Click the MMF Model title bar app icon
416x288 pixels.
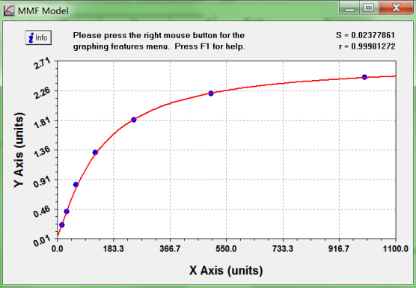click(x=8, y=10)
